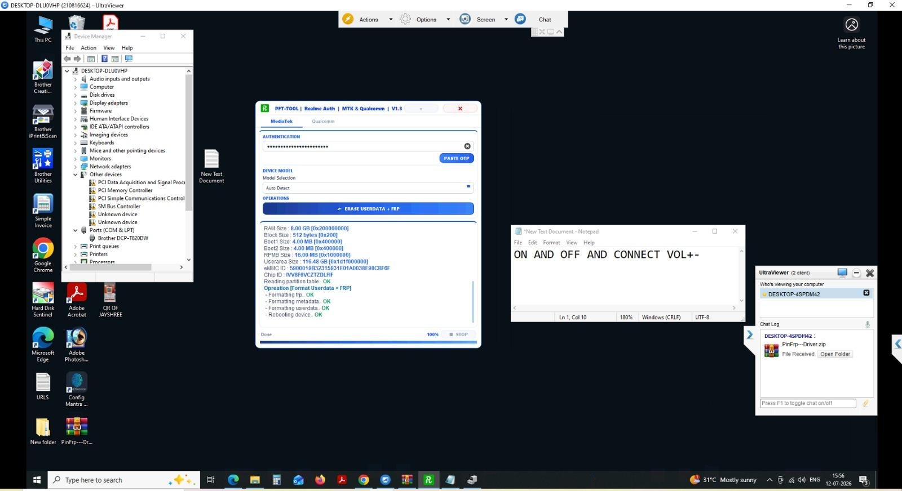
Task: Open the Action menu in Device Manager
Action: coord(89,48)
